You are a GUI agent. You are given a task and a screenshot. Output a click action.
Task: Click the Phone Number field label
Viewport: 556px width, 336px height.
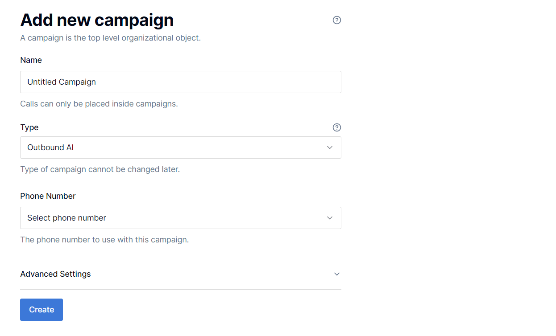(48, 196)
